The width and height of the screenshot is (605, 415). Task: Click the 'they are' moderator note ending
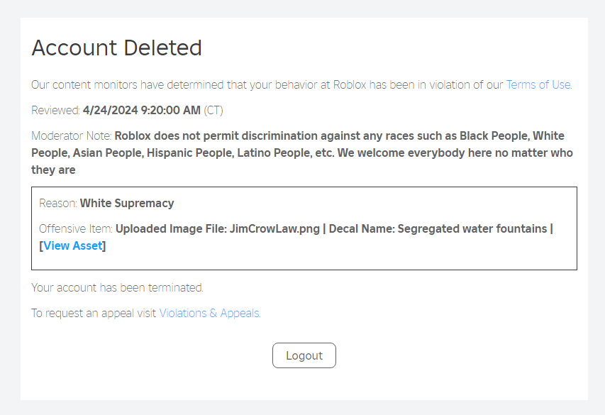point(53,170)
